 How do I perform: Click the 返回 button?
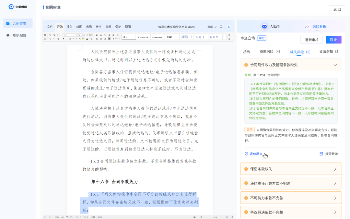337,9
